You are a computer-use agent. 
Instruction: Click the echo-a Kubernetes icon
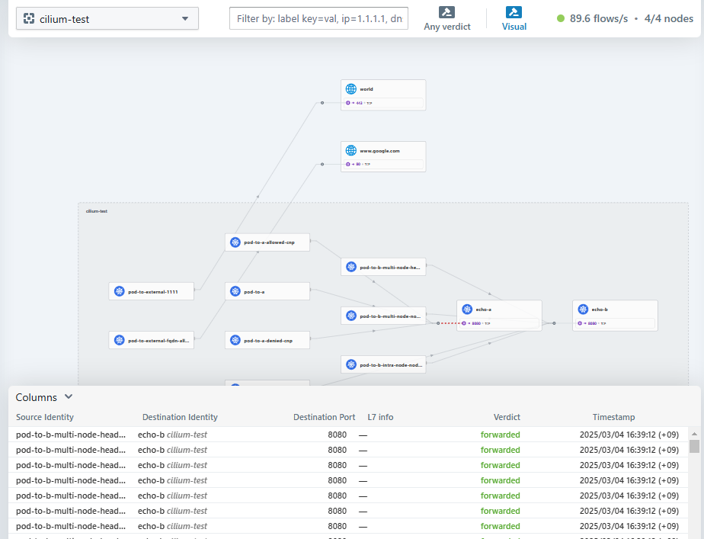[x=467, y=310]
